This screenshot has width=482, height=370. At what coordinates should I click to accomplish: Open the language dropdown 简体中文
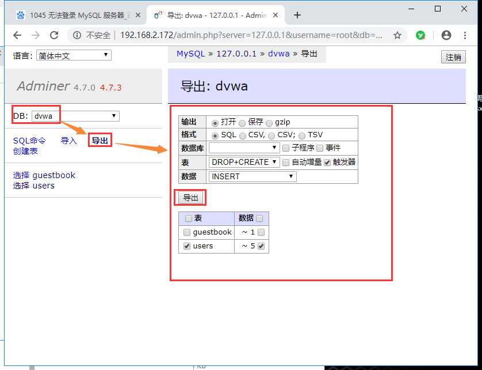(x=74, y=55)
